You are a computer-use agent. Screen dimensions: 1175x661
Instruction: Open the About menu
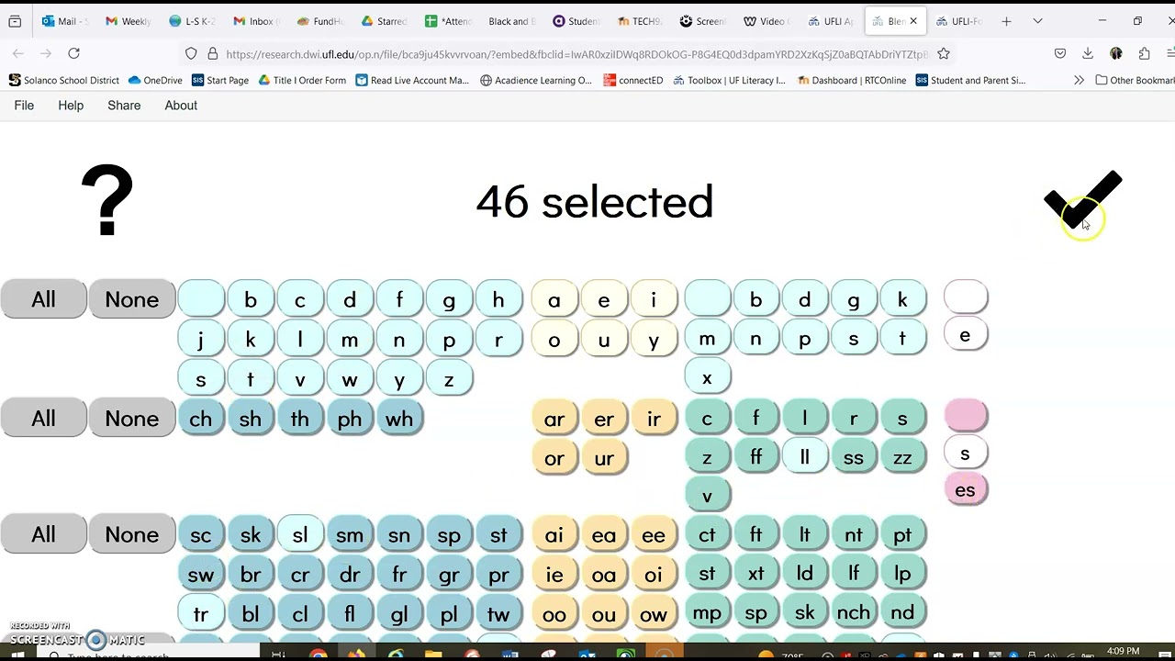181,106
